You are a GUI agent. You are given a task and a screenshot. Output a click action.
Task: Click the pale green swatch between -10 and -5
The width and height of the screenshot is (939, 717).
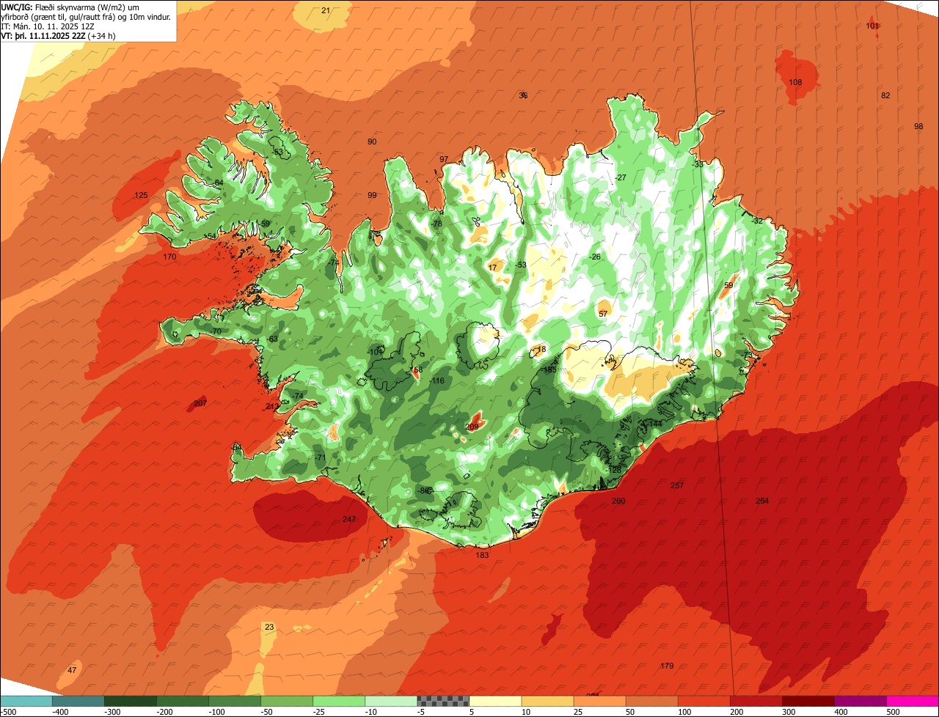(391, 701)
